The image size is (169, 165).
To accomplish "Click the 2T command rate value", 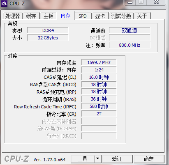I will 99,114.
